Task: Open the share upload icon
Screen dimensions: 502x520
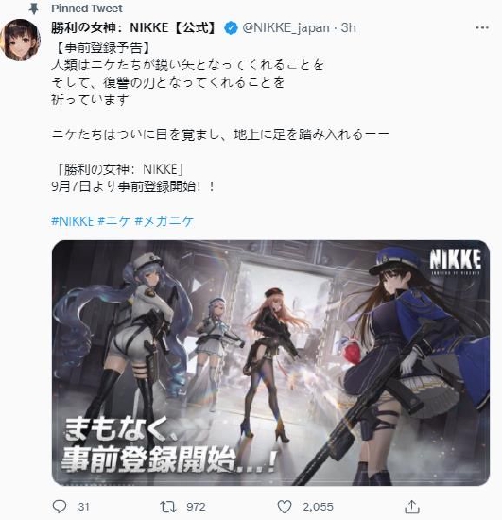Action: (x=412, y=507)
